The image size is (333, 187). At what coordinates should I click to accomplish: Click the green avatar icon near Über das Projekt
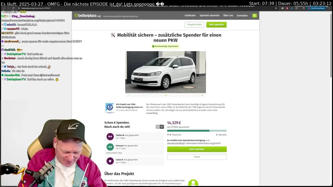pos(193,183)
